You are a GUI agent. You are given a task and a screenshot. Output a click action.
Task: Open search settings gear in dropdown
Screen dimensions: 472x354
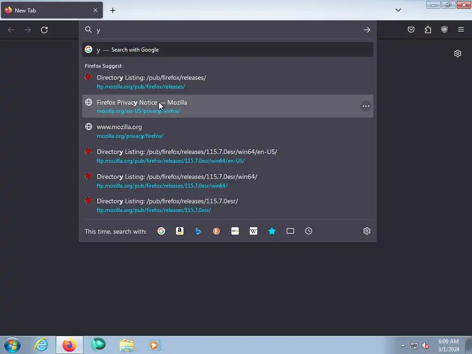[366, 231]
